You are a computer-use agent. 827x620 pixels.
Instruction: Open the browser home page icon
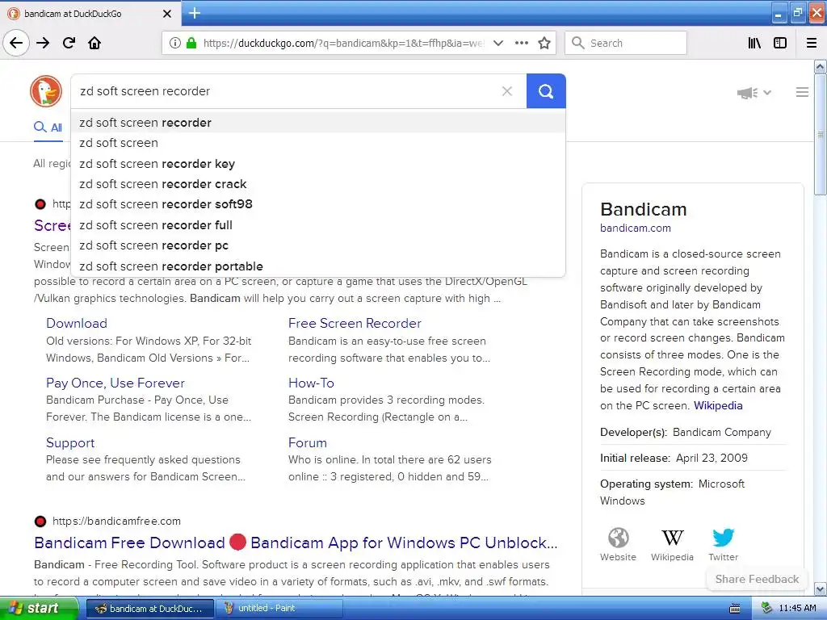94,43
